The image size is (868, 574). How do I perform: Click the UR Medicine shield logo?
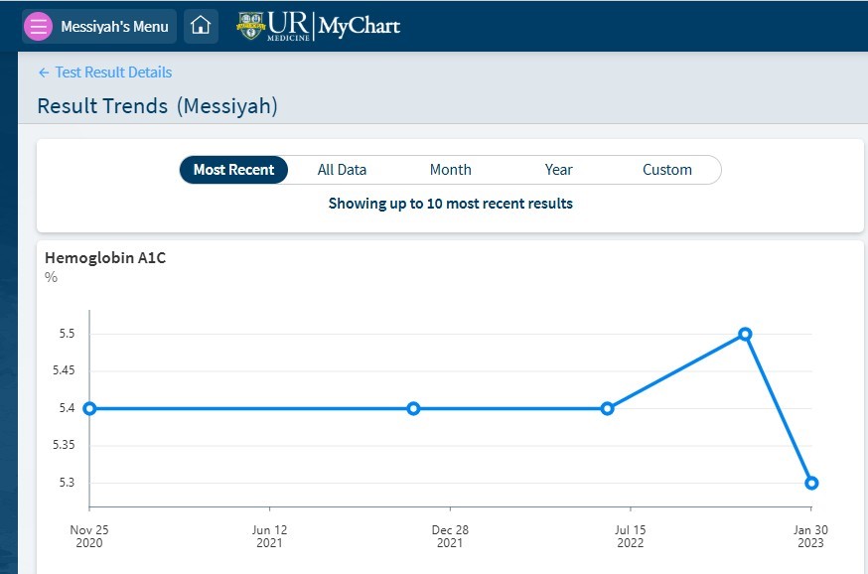tap(250, 26)
